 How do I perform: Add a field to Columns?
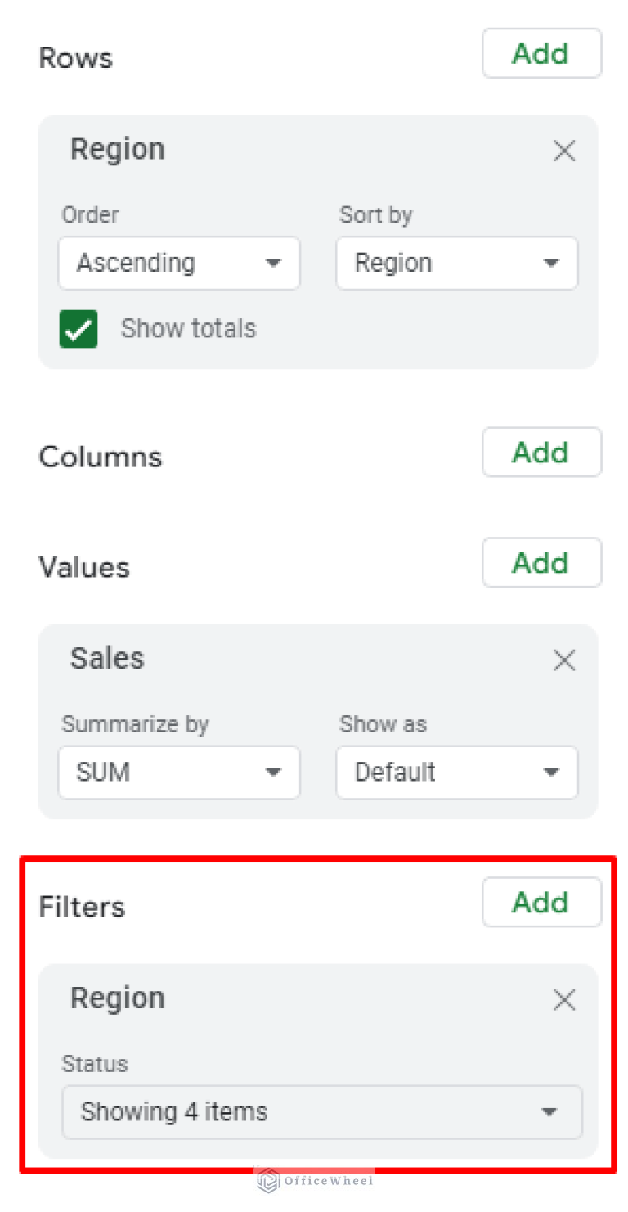point(541,452)
